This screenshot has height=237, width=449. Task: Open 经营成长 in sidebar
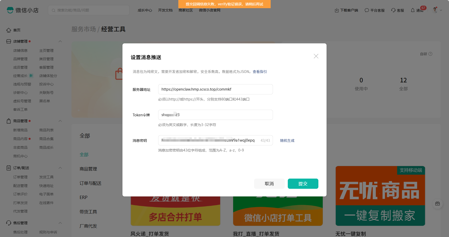point(20,76)
